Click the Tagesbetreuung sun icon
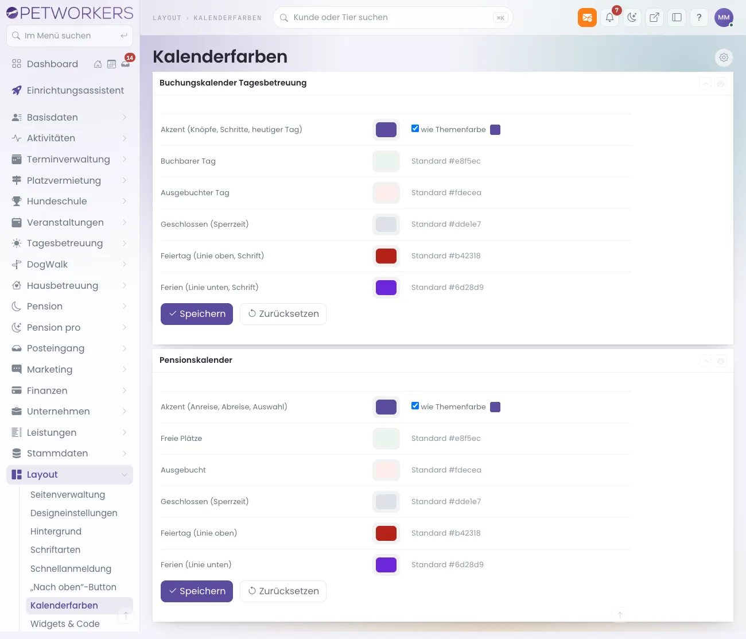 [17, 243]
